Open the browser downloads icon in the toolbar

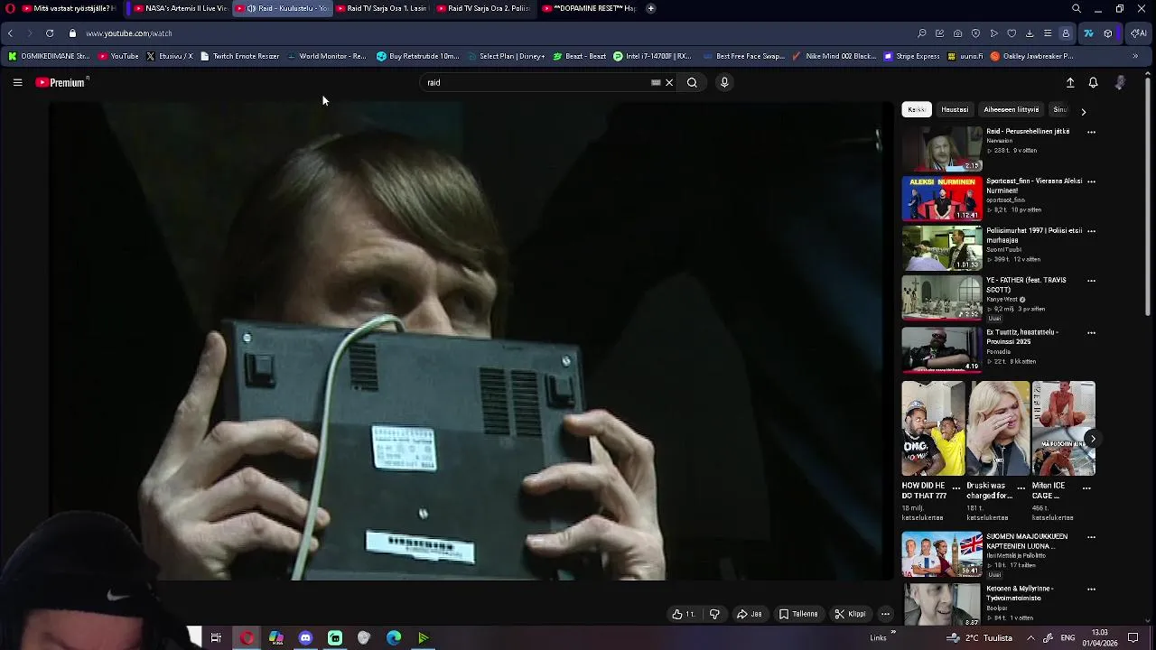coord(1030,33)
